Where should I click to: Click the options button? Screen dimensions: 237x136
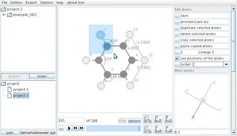(x=134, y=121)
